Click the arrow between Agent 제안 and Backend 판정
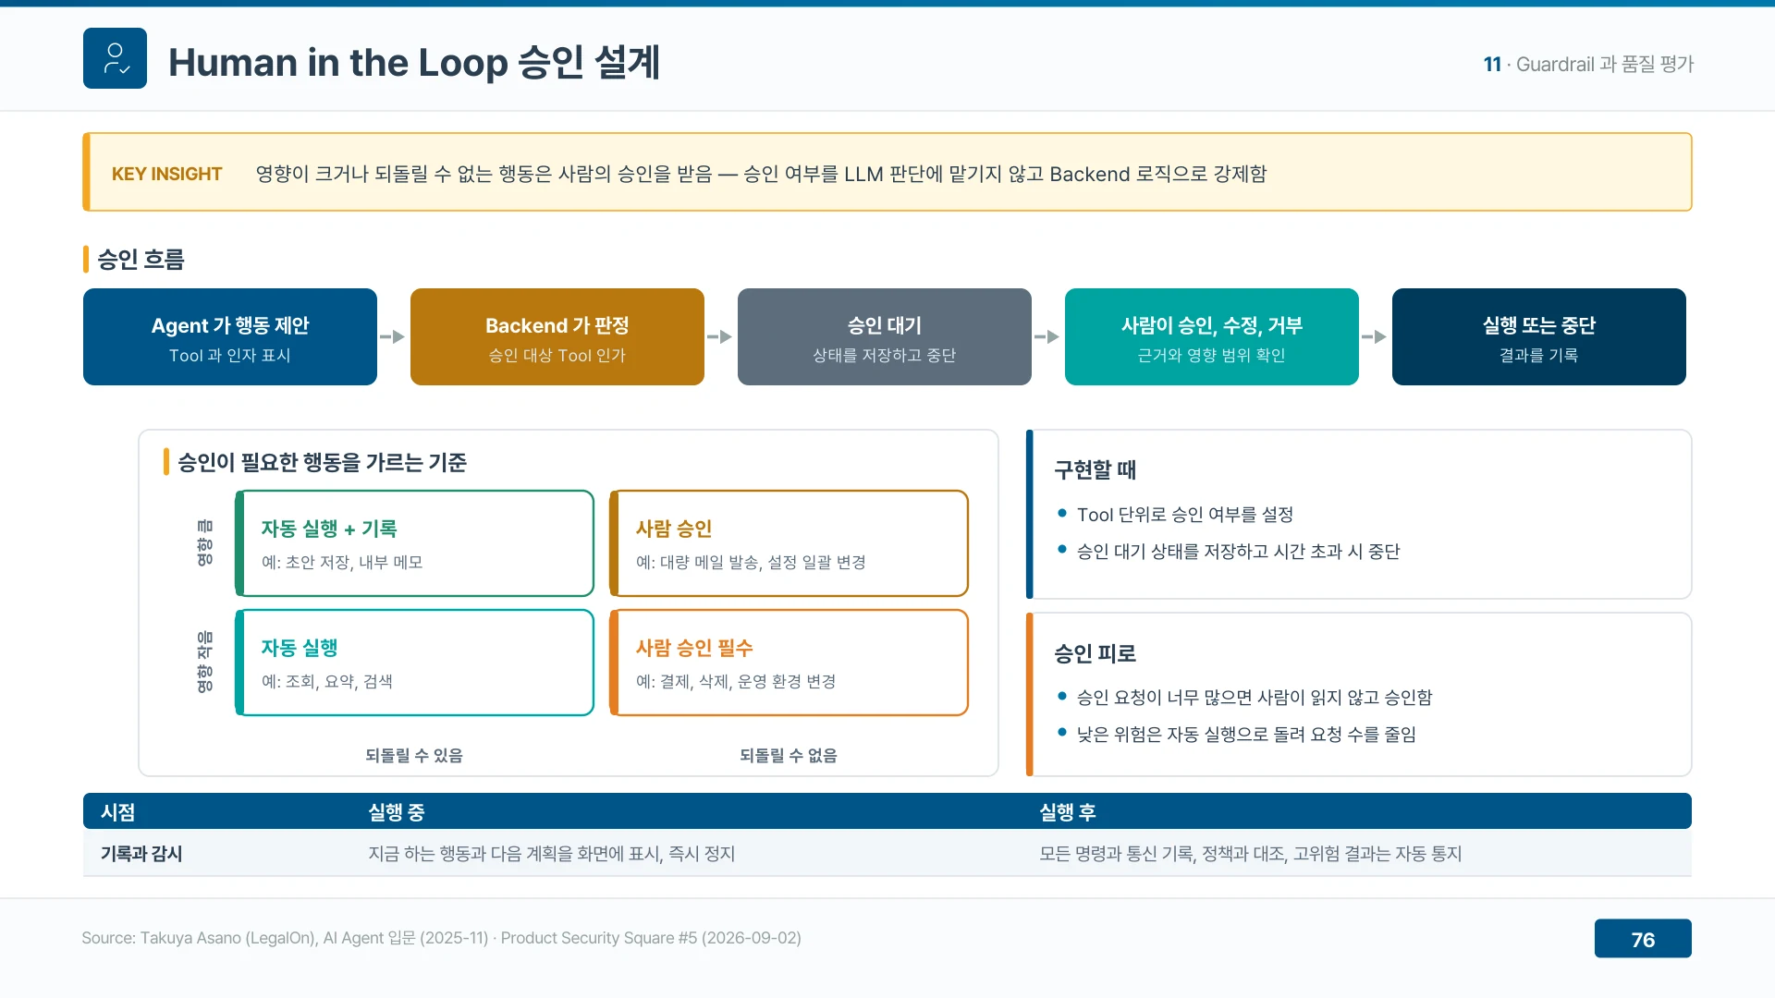Image resolution: width=1775 pixels, height=998 pixels. click(x=393, y=336)
